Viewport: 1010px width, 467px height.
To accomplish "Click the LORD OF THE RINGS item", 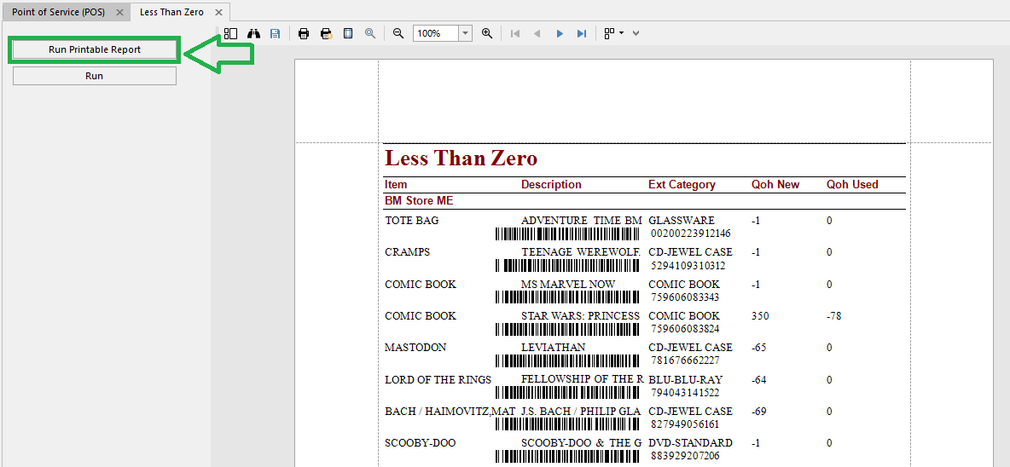I will pos(438,379).
